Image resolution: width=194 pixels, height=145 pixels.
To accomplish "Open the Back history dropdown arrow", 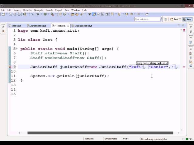I will coord(135,14).
